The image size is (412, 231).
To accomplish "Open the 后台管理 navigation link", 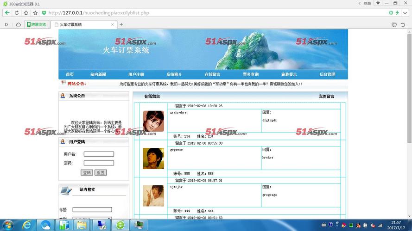I will click(327, 74).
